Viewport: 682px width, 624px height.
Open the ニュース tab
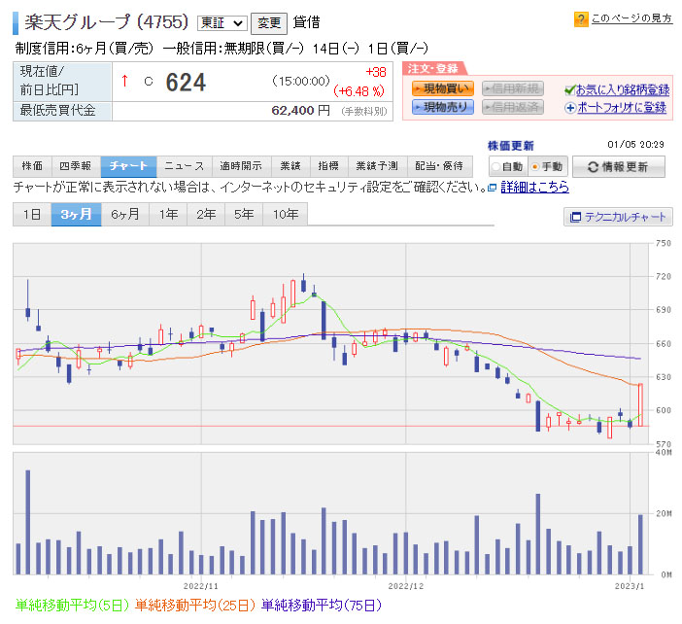click(x=184, y=166)
